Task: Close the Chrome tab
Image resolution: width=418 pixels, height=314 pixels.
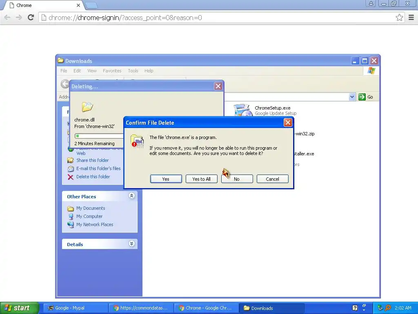Action: [x=78, y=5]
